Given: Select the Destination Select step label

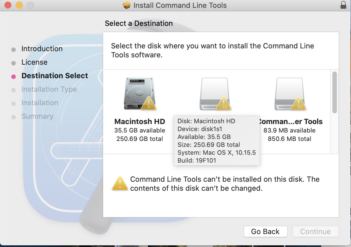Looking at the screenshot, I should point(55,76).
